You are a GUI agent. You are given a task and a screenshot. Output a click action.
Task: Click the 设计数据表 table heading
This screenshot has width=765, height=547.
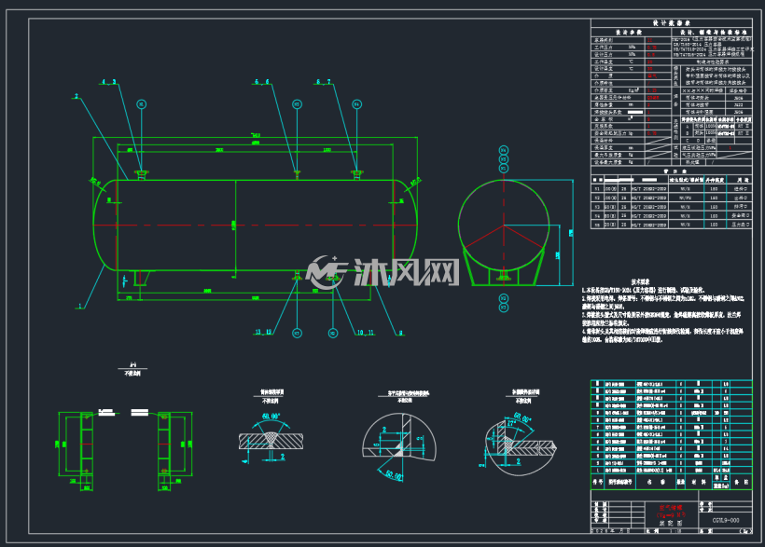tap(672, 23)
